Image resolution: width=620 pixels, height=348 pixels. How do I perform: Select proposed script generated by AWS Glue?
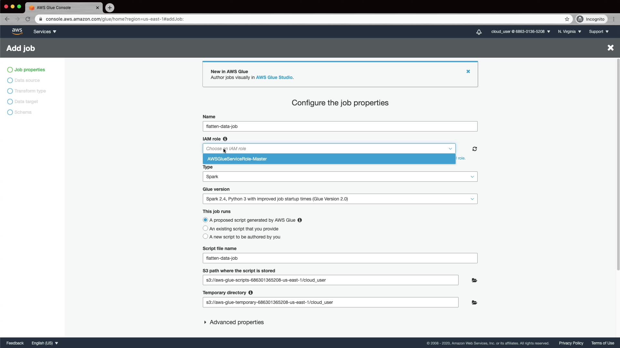click(x=205, y=220)
